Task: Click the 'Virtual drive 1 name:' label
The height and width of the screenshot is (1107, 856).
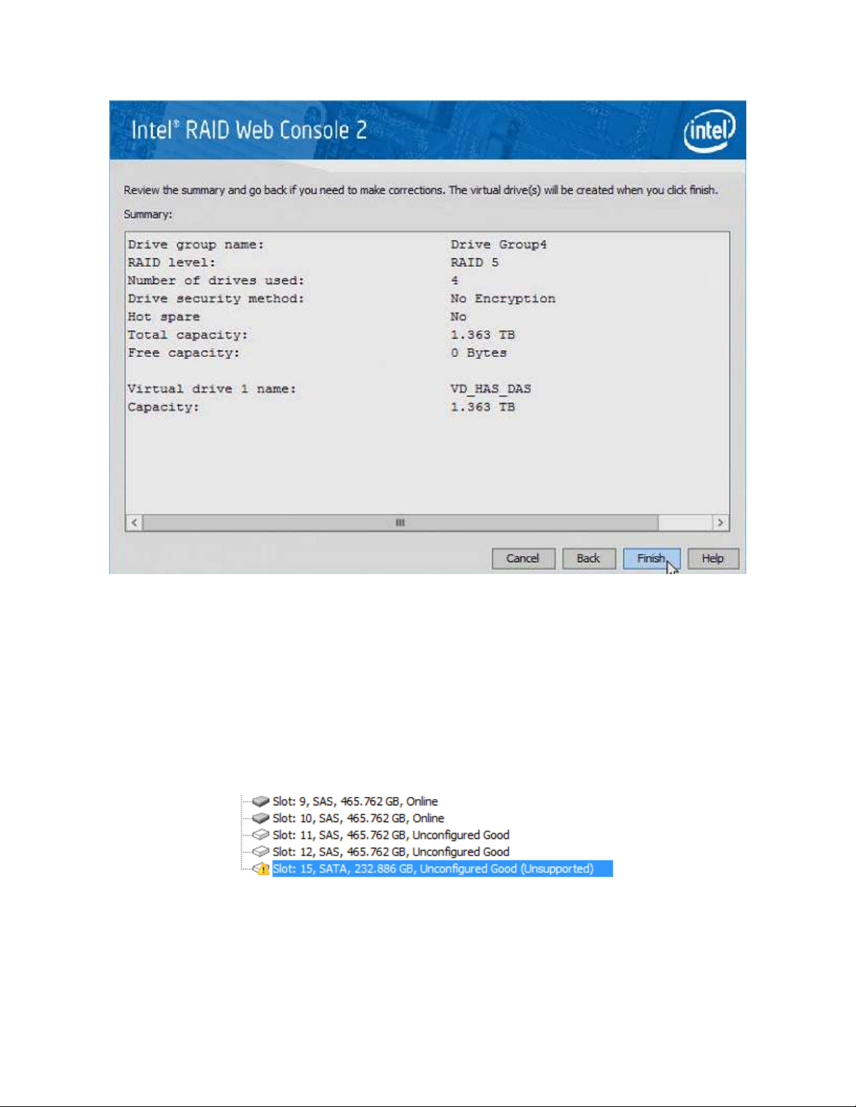Action: [x=212, y=389]
